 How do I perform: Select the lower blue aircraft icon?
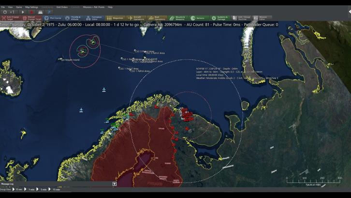[x=81, y=110]
